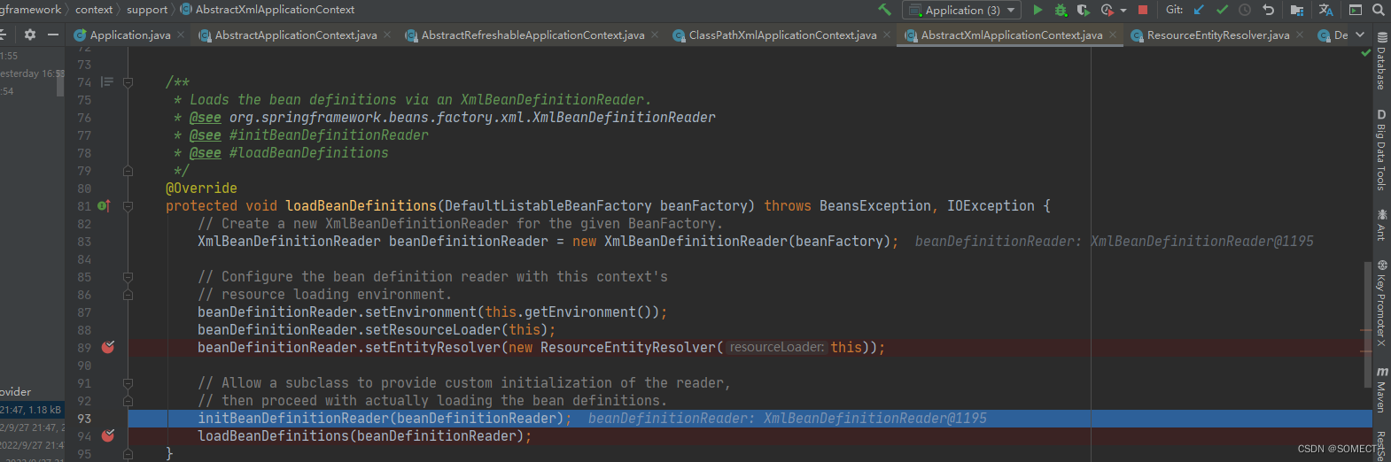This screenshot has width=1391, height=462.
Task: Click the loadBeanDefinitions method name on line 81
Action: [x=361, y=206]
